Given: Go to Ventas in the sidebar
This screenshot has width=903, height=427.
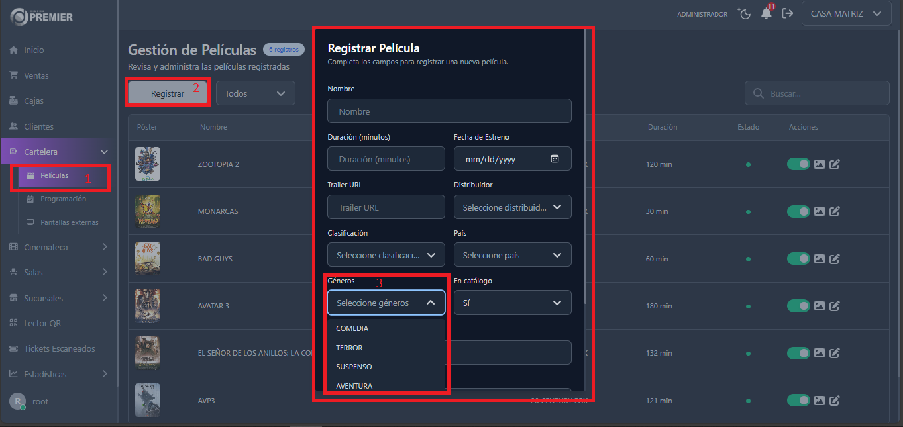Looking at the screenshot, I should coord(36,75).
